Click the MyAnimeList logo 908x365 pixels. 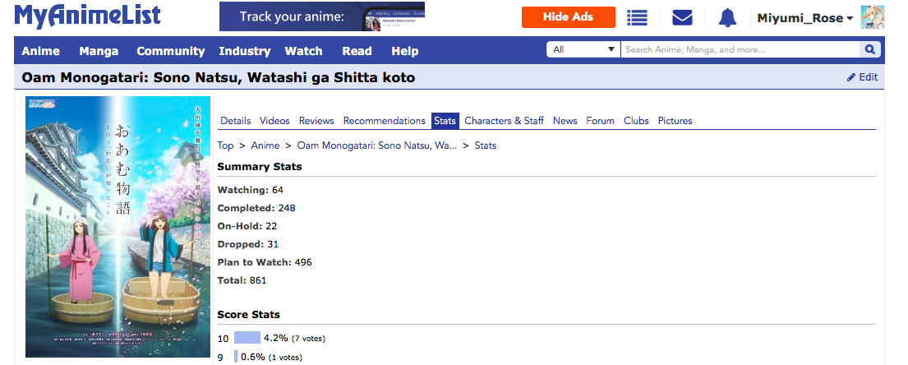tap(87, 16)
